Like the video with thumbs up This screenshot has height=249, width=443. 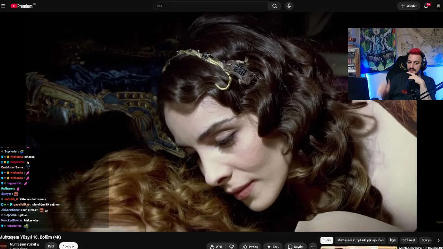click(x=216, y=247)
